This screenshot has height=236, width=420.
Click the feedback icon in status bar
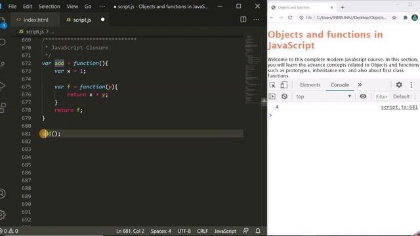245,231
